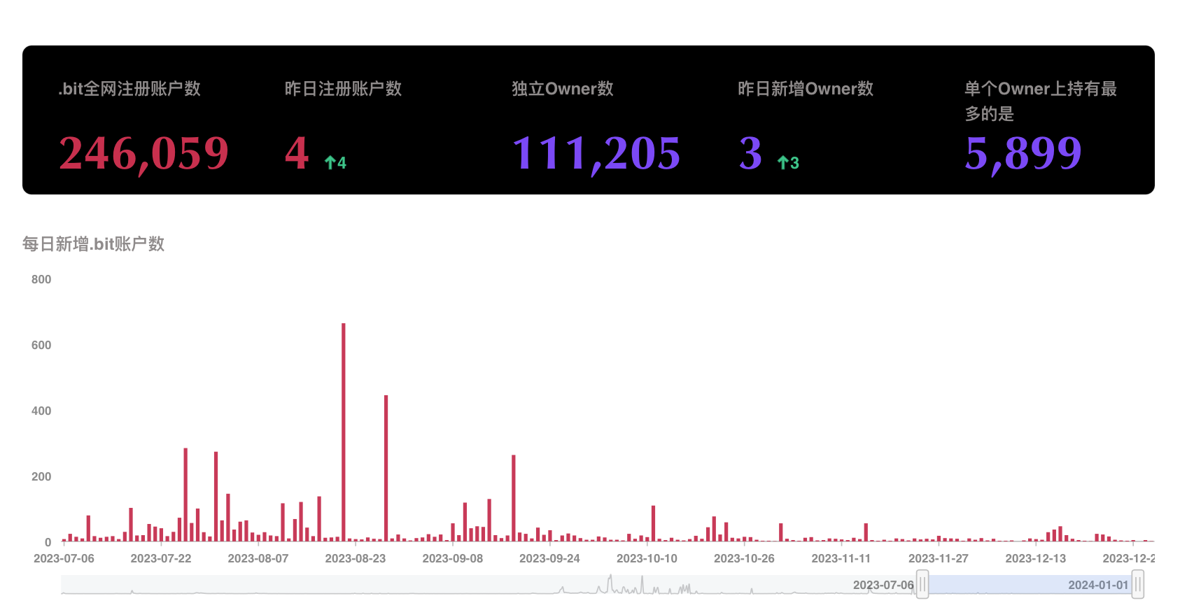Viewport: 1180px width, 610px height.
Task: Click the x-axis label 2023-09-24
Action: pos(549,558)
